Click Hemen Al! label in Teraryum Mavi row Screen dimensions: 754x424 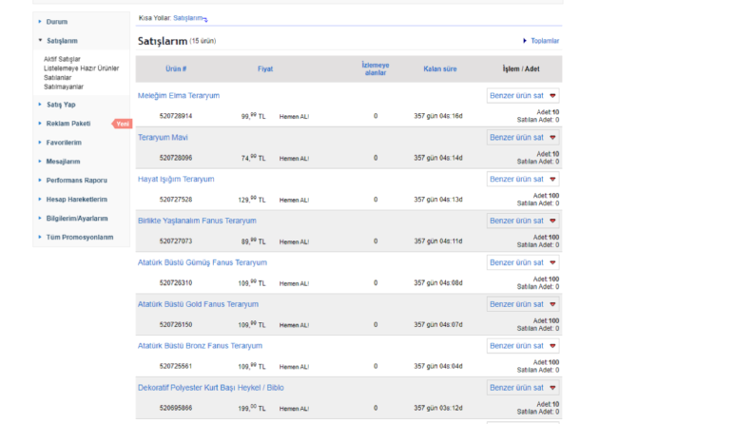pos(295,158)
